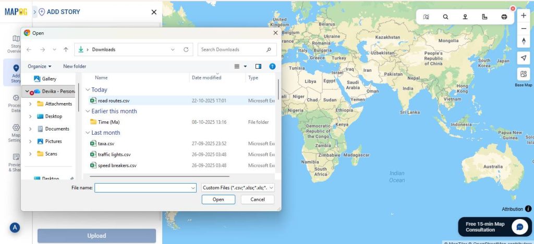Go back in the Open dialog
Screen dimensions: 534x244
tap(29, 49)
